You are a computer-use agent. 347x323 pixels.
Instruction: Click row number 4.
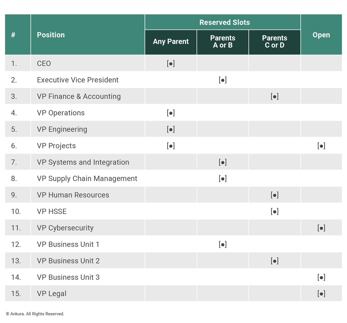click(x=14, y=113)
